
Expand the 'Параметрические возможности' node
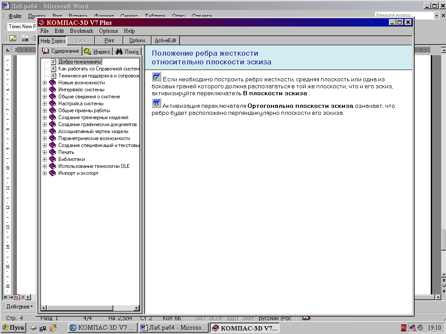(45, 138)
